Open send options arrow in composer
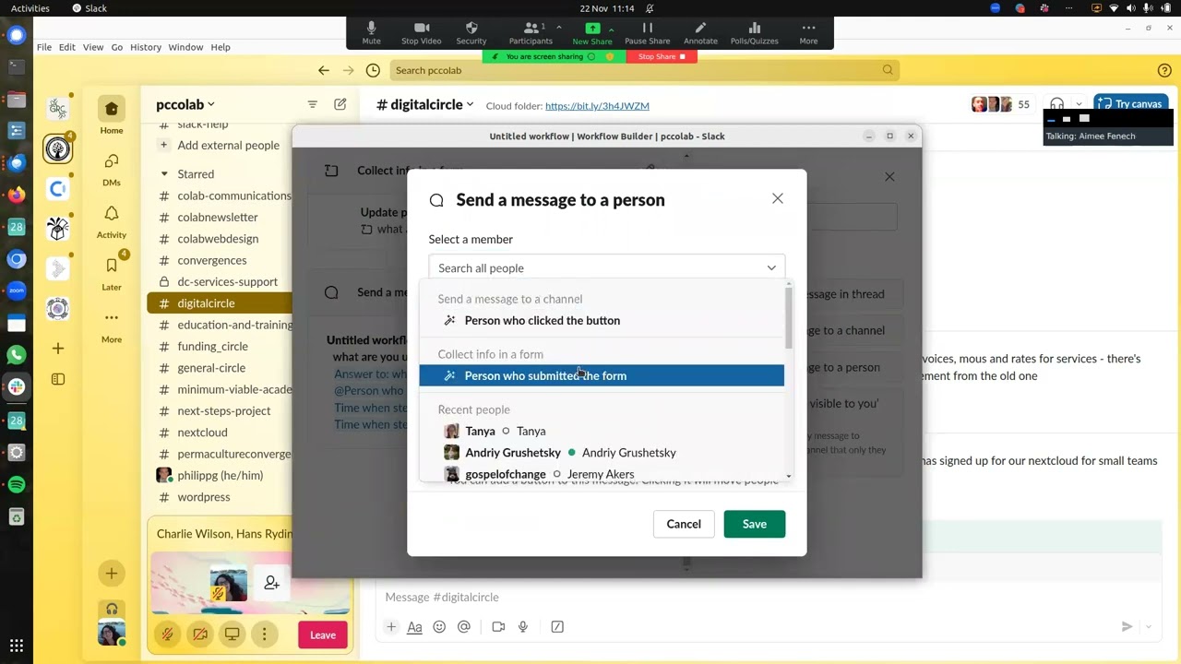The width and height of the screenshot is (1181, 664). point(1149,626)
